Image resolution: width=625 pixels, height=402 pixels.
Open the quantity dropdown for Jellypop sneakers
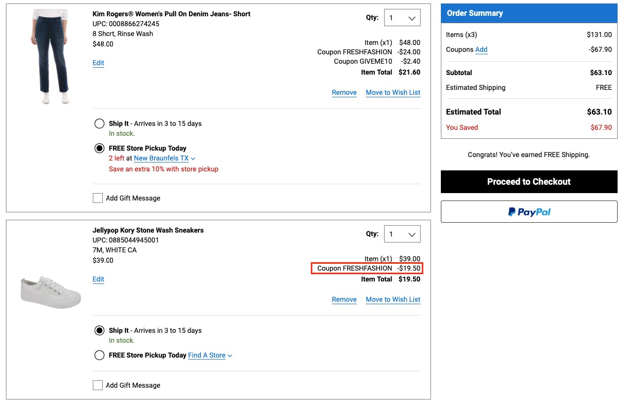pos(402,234)
